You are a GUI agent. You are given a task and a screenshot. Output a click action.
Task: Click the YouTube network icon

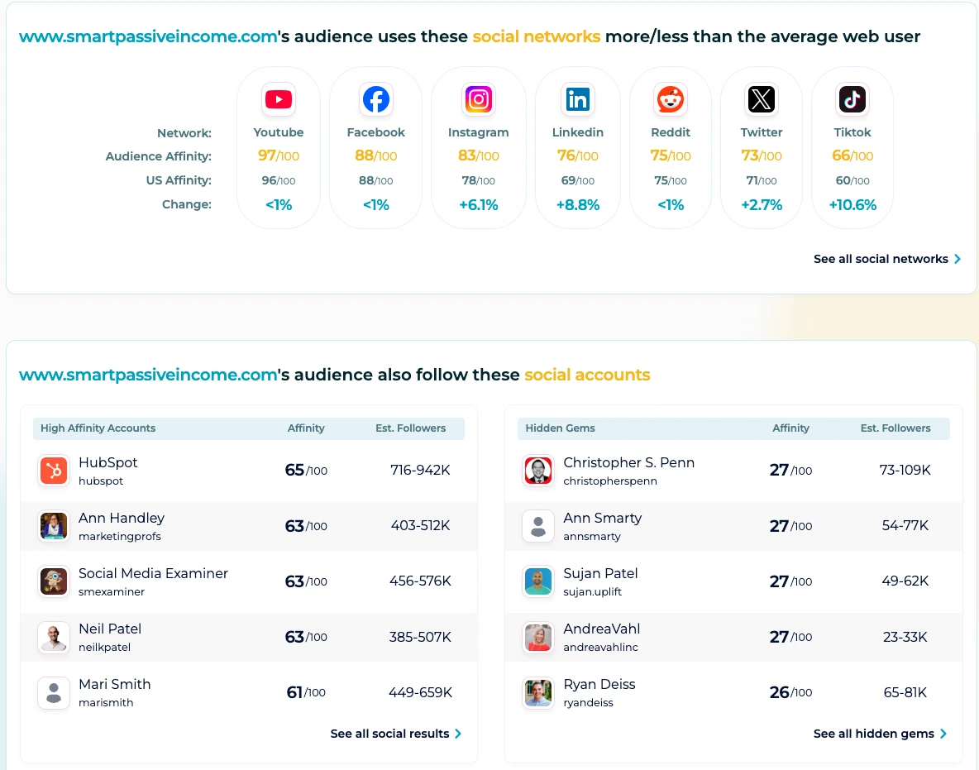279,100
